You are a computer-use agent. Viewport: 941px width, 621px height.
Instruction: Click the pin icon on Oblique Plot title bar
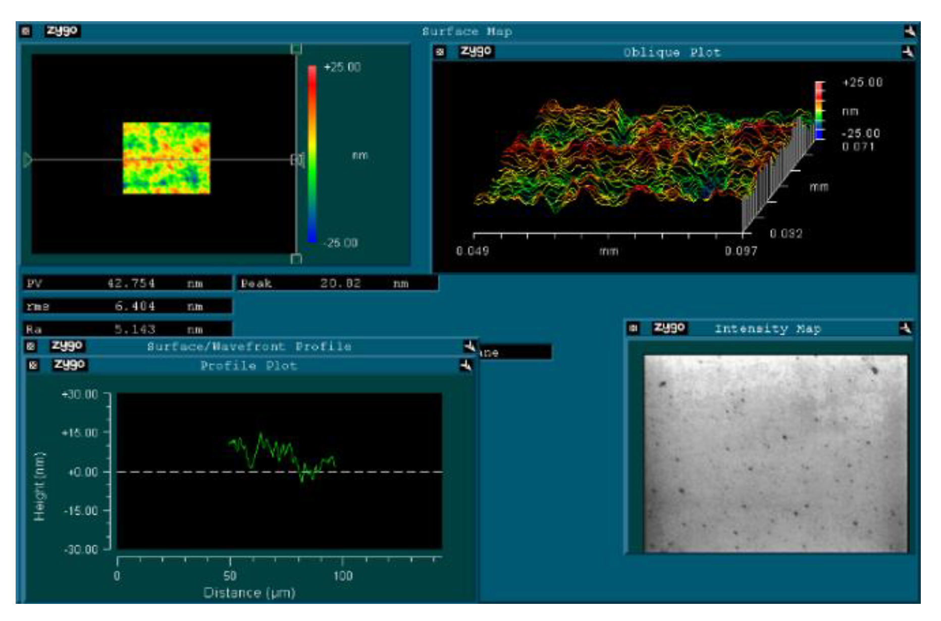tap(907, 52)
